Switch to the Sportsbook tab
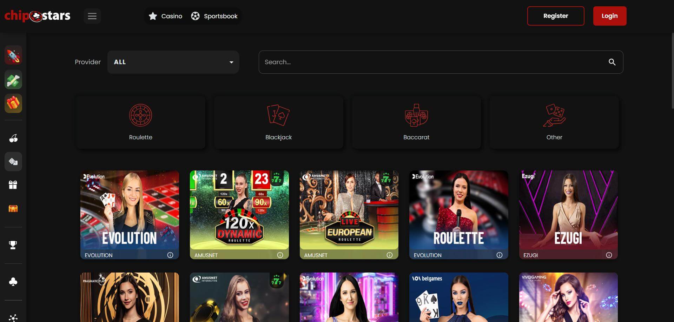 click(x=214, y=16)
